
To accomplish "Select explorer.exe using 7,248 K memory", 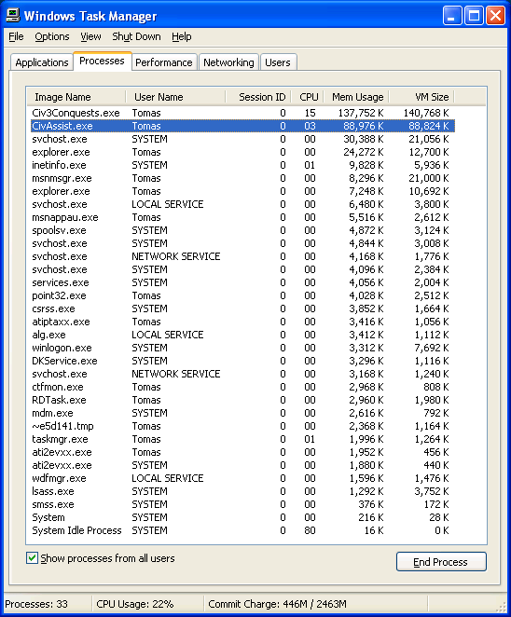I will pos(241,191).
